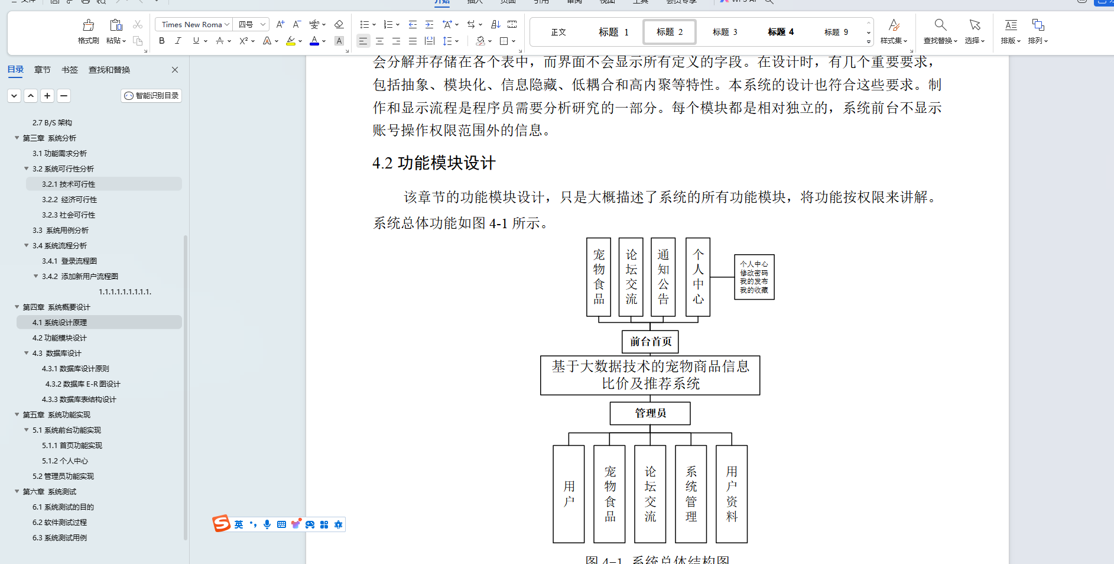This screenshot has width=1114, height=564.
Task: Collapse the 3.2 系统可行性分析 node
Action: 27,168
